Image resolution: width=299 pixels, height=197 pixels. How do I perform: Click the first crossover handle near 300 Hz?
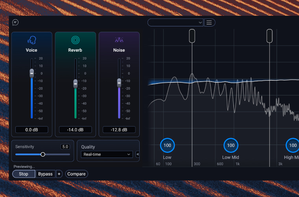192,35
